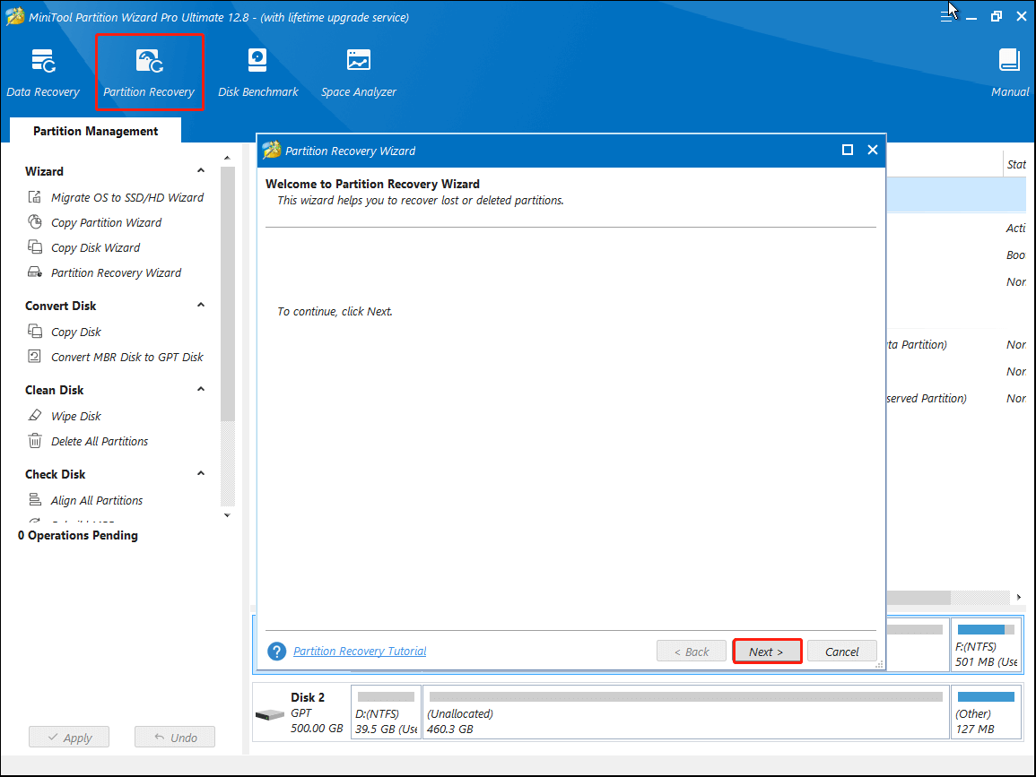Open the hamburger menu in title bar
This screenshot has width=1036, height=777.
(x=946, y=16)
